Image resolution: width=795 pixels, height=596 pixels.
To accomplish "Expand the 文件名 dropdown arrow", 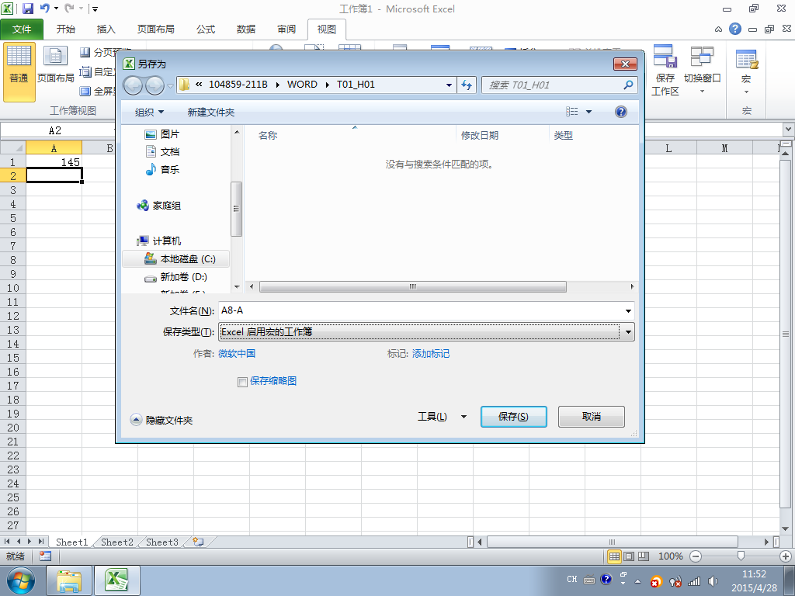I will (628, 310).
